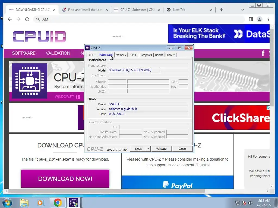Go back in the Chrome browser
Viewport: 278px width, 208px height.
[10, 19]
